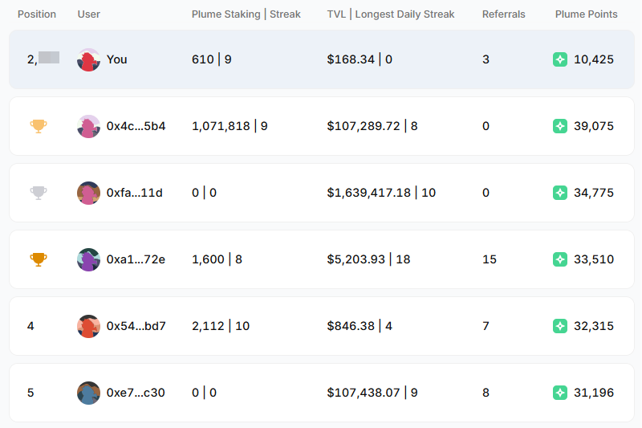Click the referrals 0 for 0xfa...11d
The image size is (642, 428).
point(486,193)
